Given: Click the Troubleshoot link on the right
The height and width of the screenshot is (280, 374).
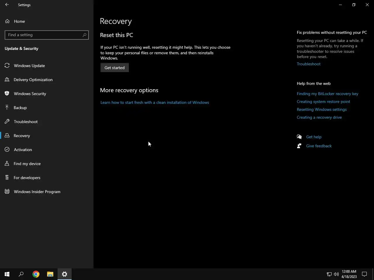Looking at the screenshot, I should (309, 64).
